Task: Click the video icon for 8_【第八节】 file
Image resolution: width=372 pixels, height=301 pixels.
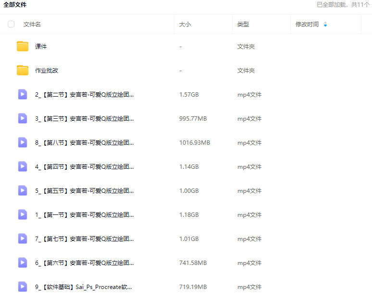Action: click(23, 143)
